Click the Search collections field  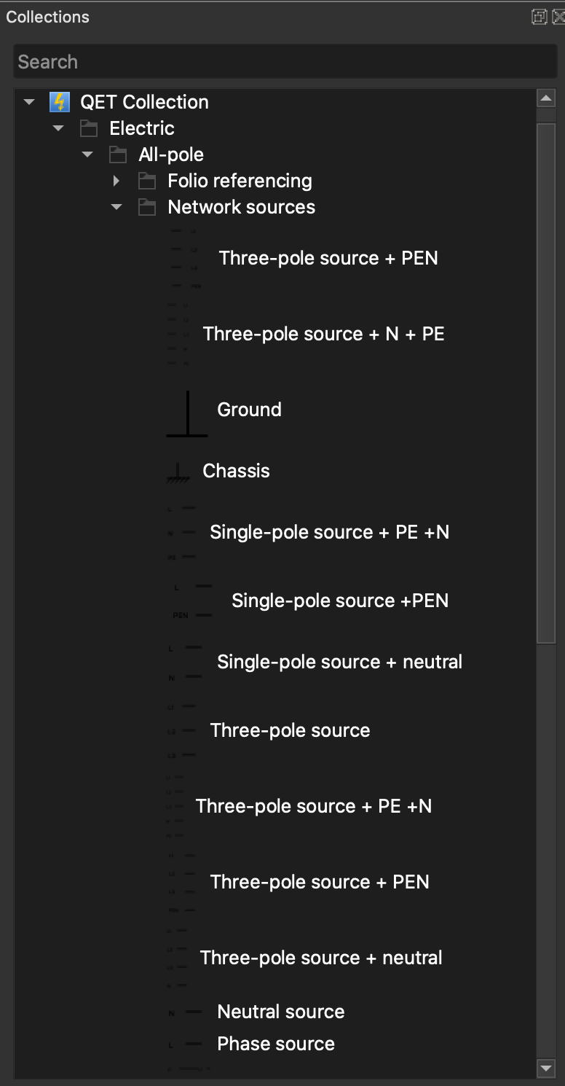284,62
